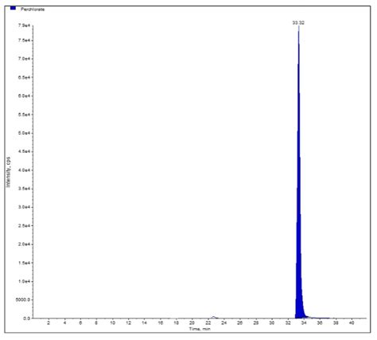377x340 pixels.
Task: Click the 6 minute x-axis label
Action: (80, 323)
